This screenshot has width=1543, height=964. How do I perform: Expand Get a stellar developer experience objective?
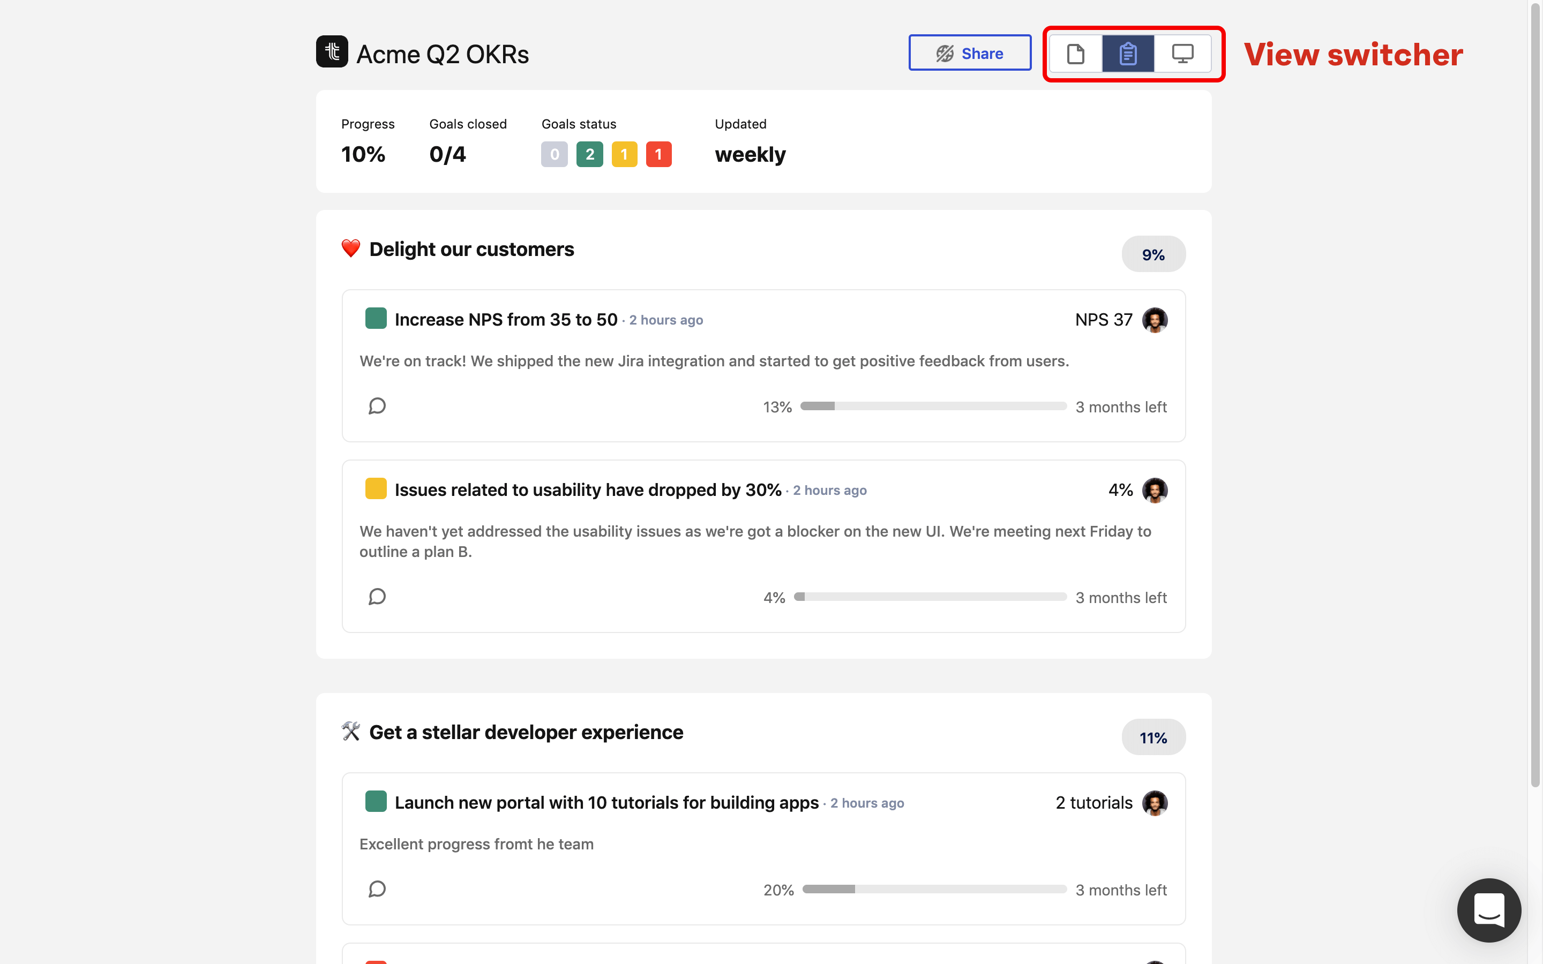pos(526,733)
